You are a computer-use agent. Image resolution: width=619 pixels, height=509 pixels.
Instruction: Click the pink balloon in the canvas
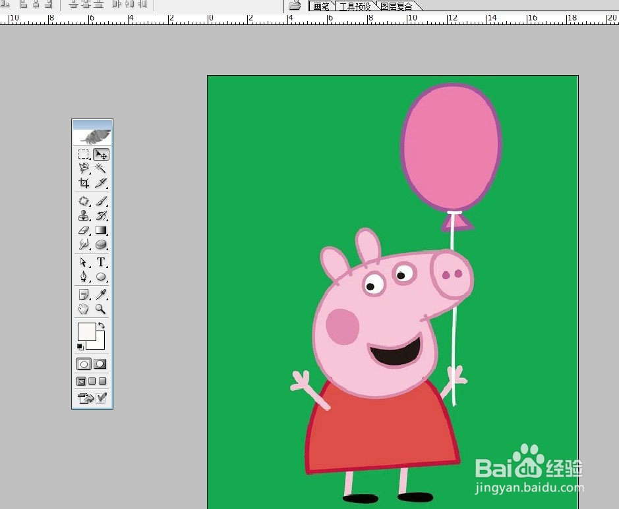[452, 147]
